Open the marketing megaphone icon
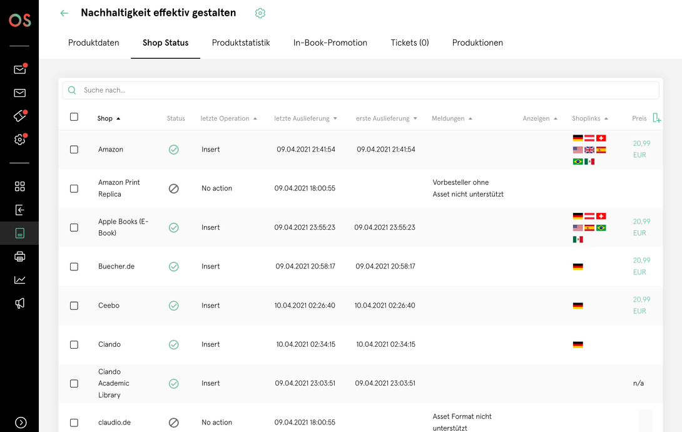 20,303
